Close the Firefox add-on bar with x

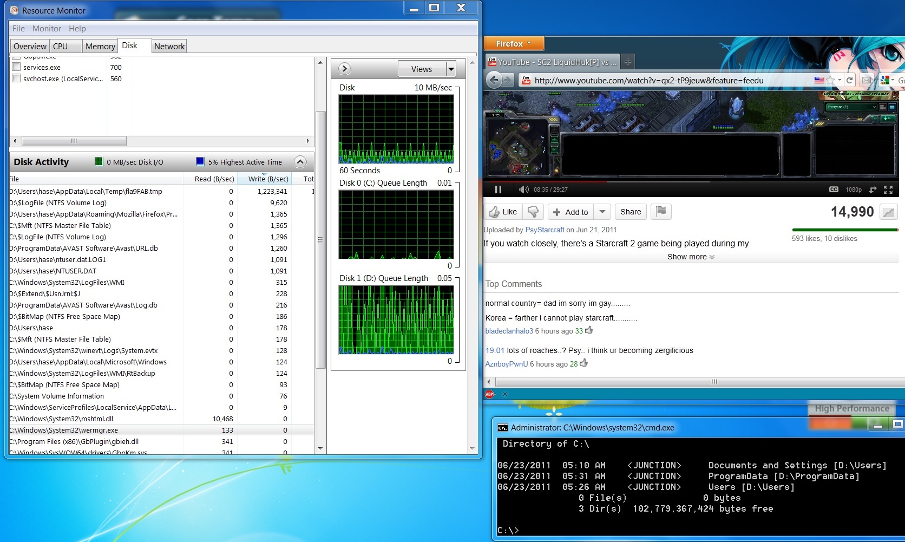(505, 394)
